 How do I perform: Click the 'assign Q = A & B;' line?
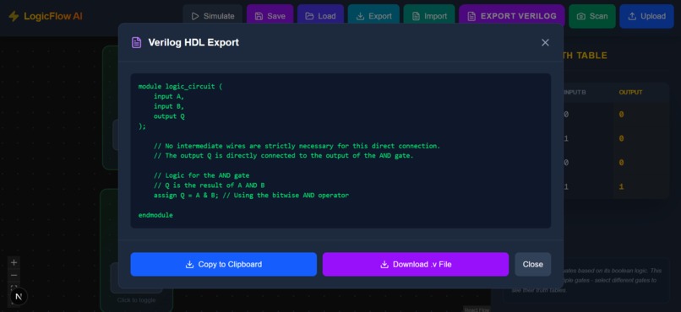click(251, 196)
